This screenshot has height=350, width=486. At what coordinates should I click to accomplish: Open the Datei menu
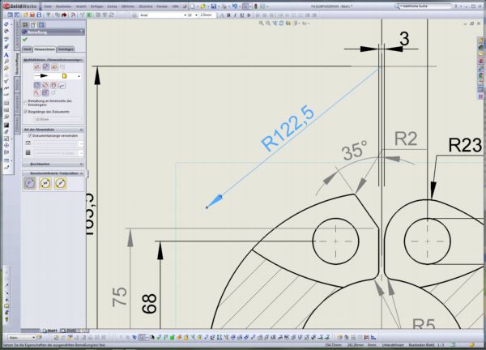point(48,6)
